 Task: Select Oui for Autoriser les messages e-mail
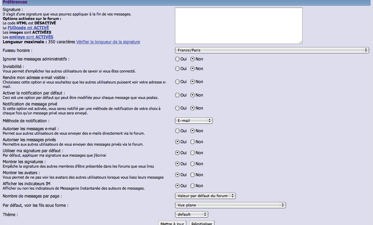pos(177,131)
